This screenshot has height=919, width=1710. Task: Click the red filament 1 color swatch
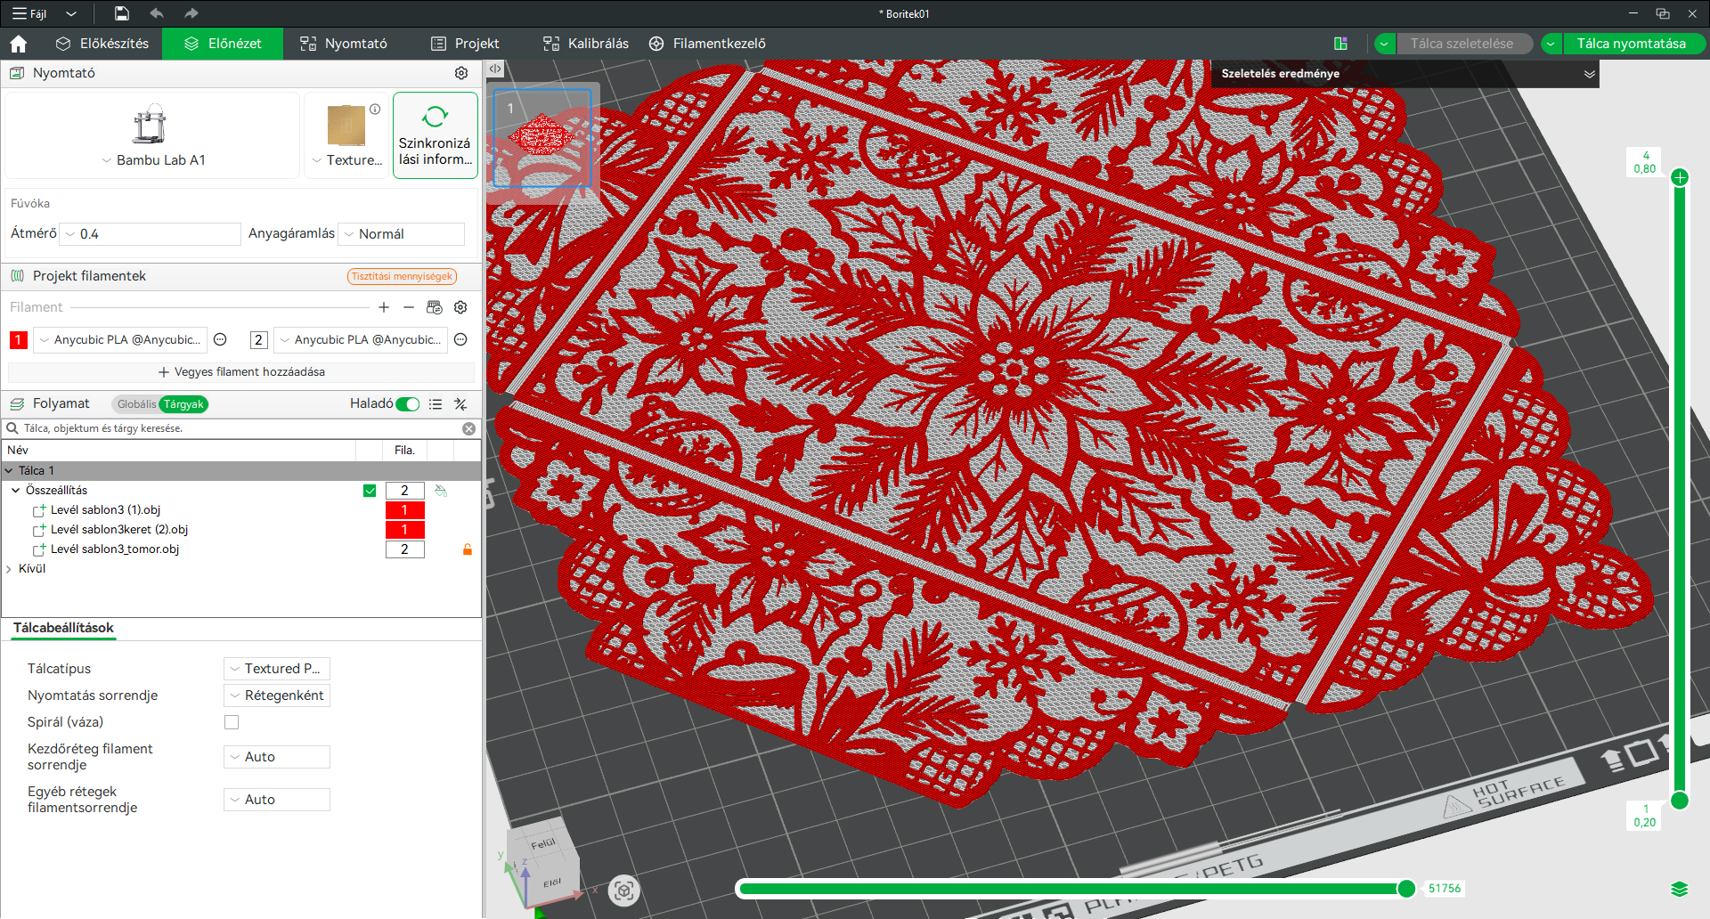click(x=18, y=340)
